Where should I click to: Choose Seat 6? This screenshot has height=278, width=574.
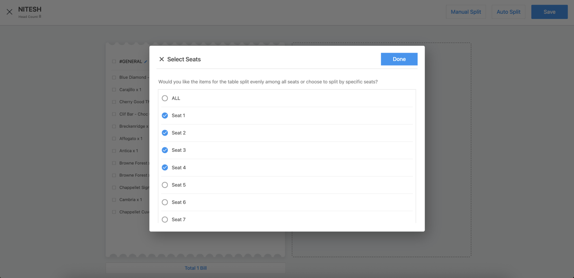[165, 202]
